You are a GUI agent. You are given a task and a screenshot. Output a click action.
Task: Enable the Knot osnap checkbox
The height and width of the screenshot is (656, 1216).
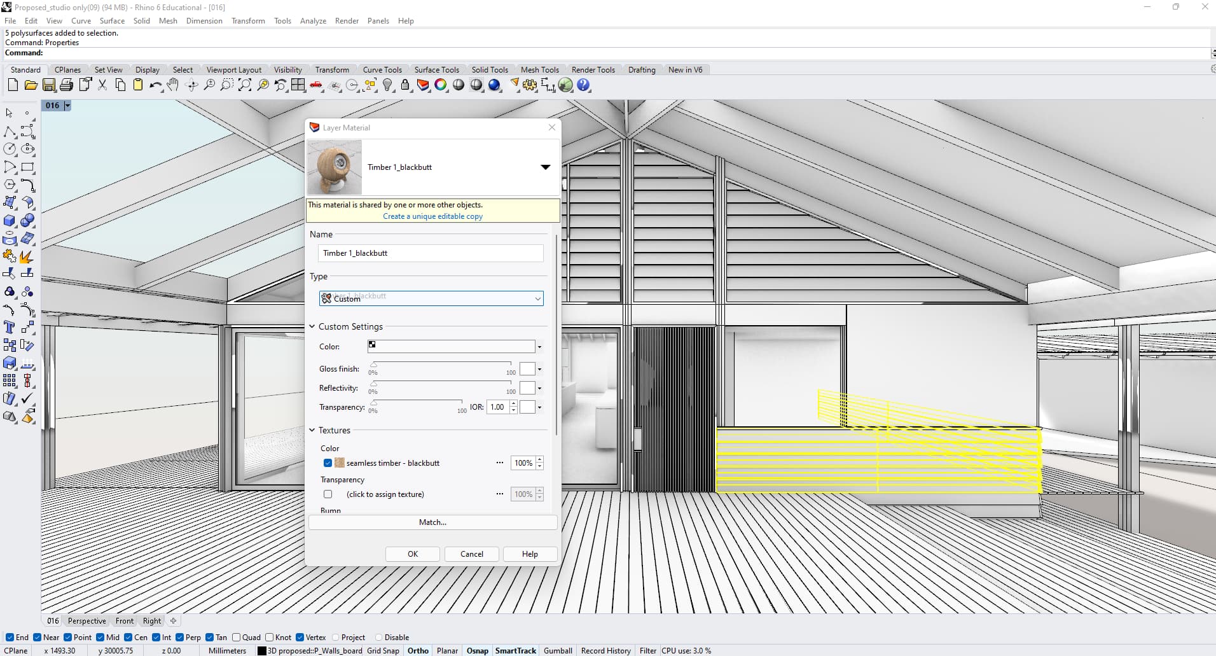point(270,638)
